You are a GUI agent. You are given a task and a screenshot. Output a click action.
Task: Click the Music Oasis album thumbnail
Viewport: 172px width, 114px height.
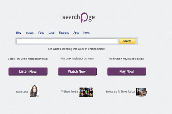click(34, 91)
